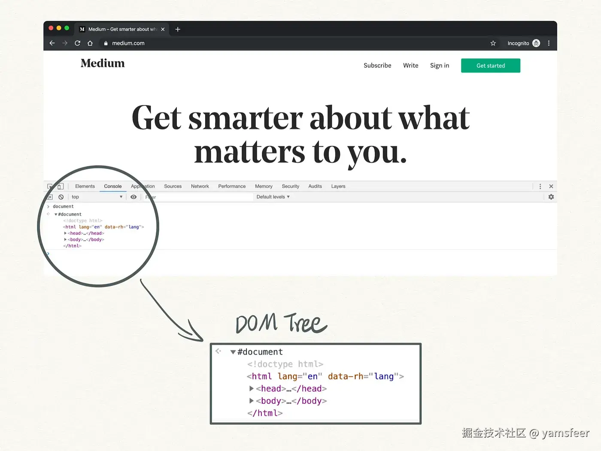Open the Chrome three-dot menu
The width and height of the screenshot is (601, 451).
point(549,43)
